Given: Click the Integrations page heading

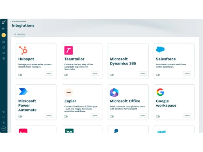Looking at the screenshot, I should (23, 26).
